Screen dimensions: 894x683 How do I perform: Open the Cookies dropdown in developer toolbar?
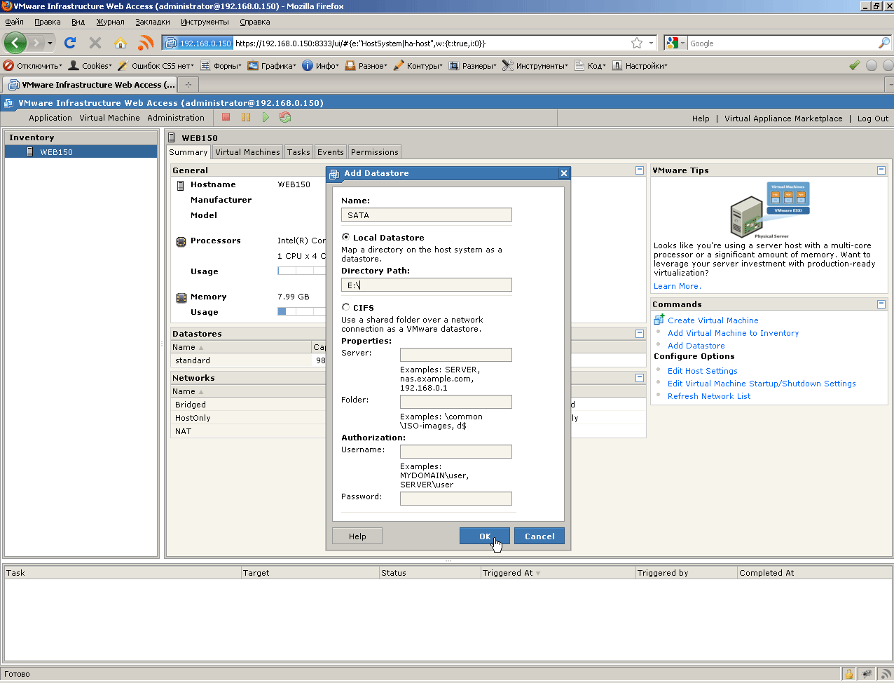tap(90, 65)
